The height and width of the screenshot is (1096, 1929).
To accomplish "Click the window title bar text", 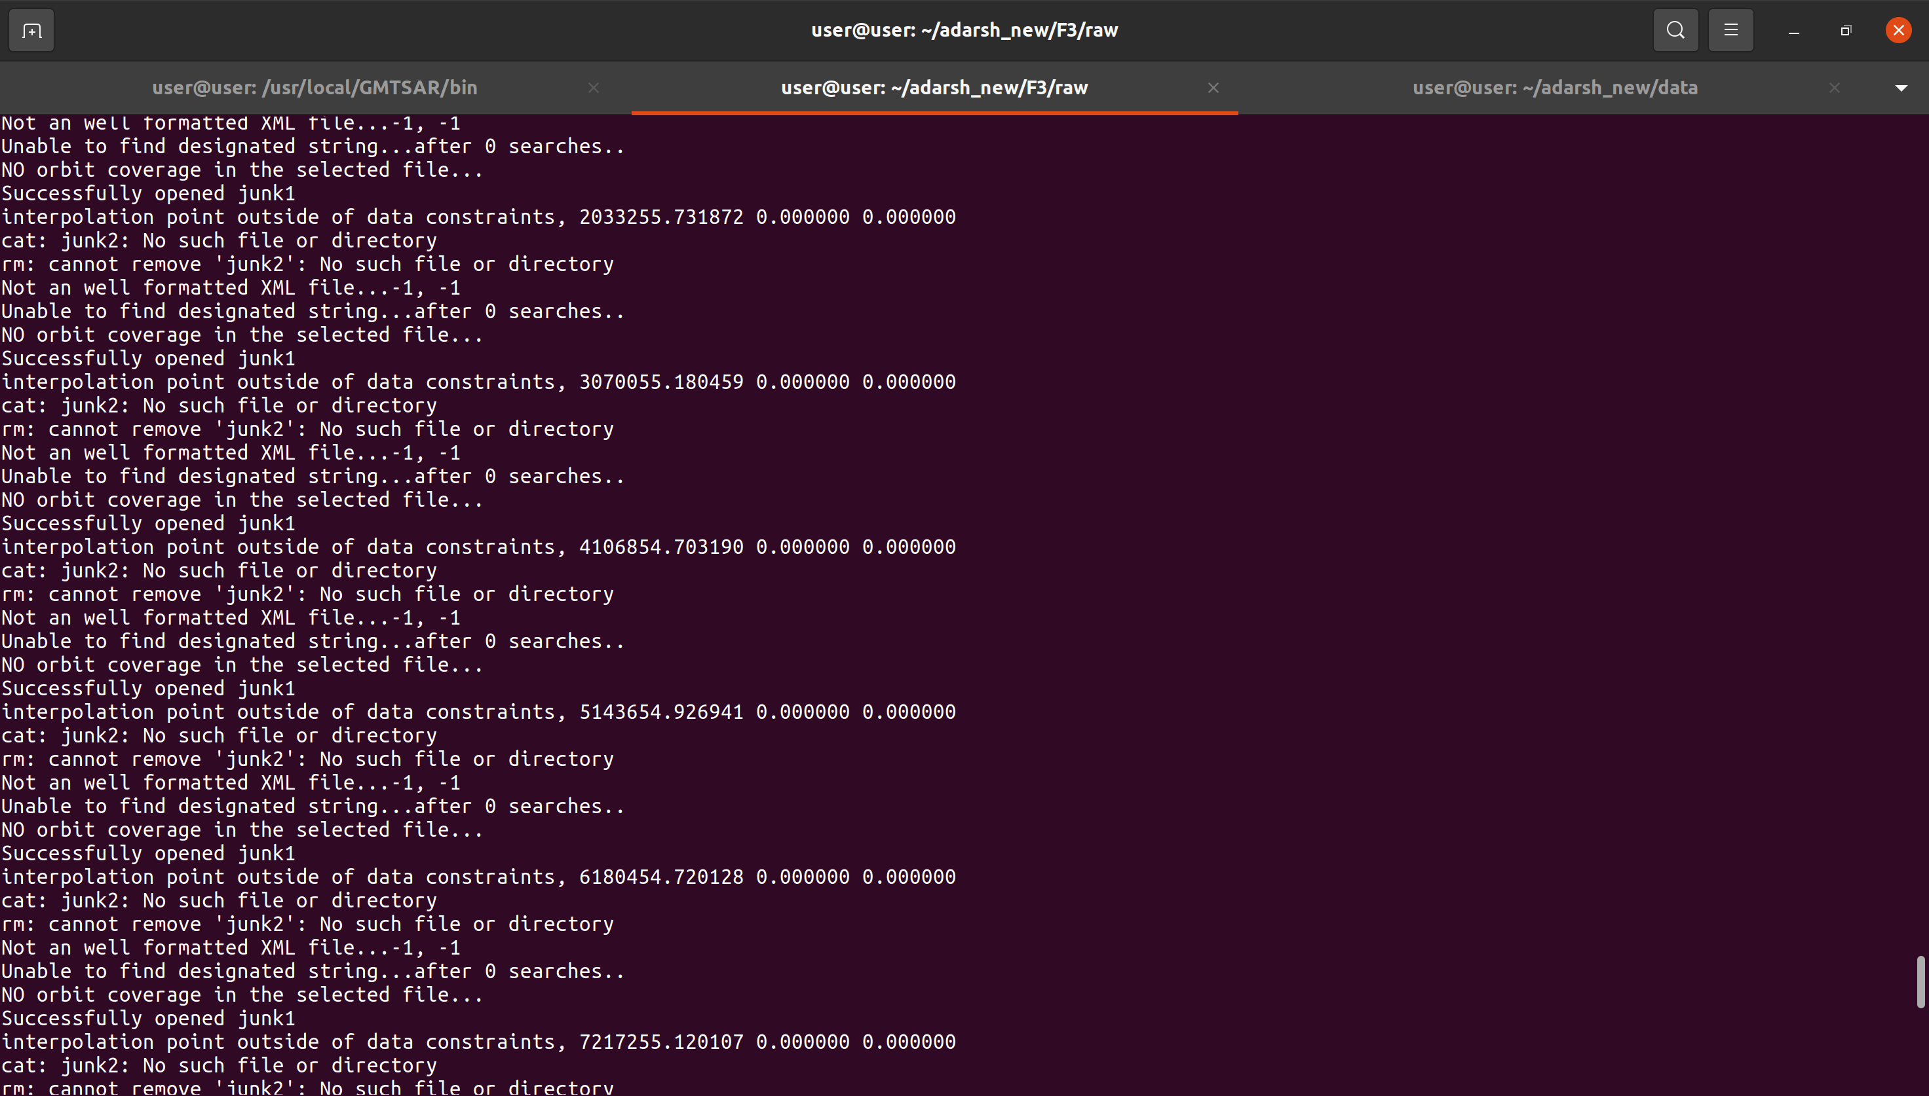I will (964, 30).
